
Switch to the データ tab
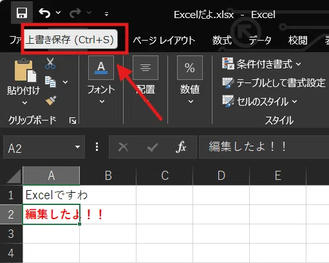pos(260,40)
